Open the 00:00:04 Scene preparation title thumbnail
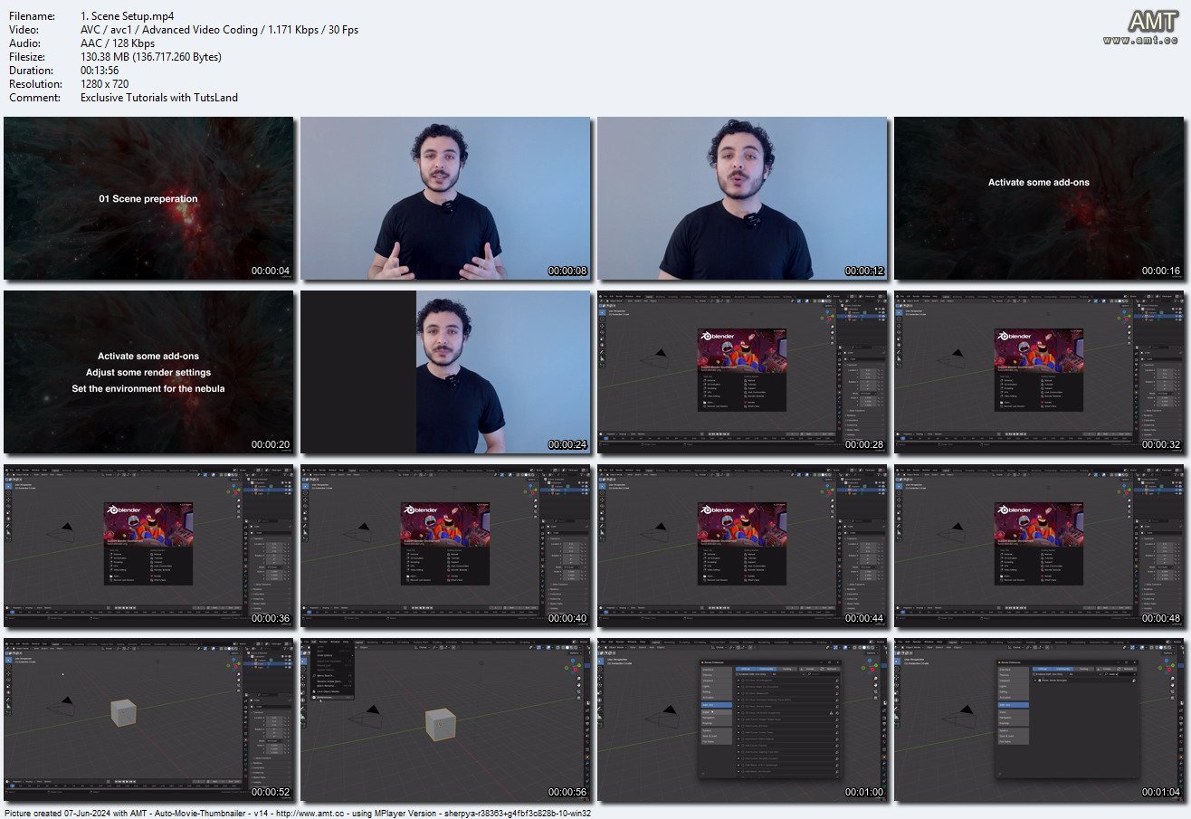This screenshot has width=1191, height=819. click(148, 198)
